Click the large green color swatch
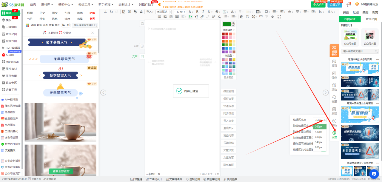This screenshot has height=182, width=382. pos(227,24)
